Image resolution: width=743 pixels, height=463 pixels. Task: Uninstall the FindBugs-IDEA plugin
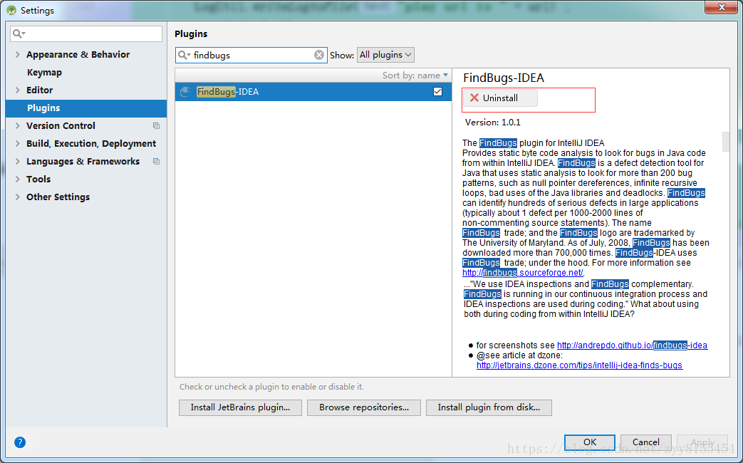(500, 98)
